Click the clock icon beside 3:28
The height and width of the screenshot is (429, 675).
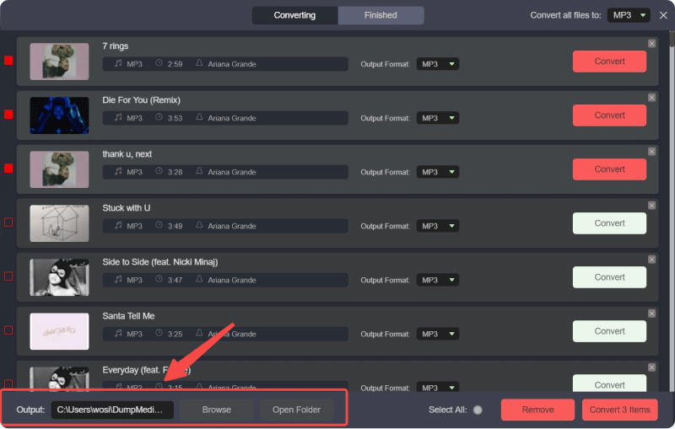tap(159, 171)
